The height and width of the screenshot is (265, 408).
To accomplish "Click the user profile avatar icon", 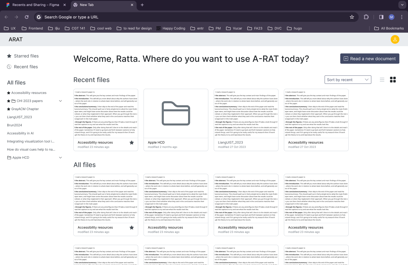I will coord(395,39).
